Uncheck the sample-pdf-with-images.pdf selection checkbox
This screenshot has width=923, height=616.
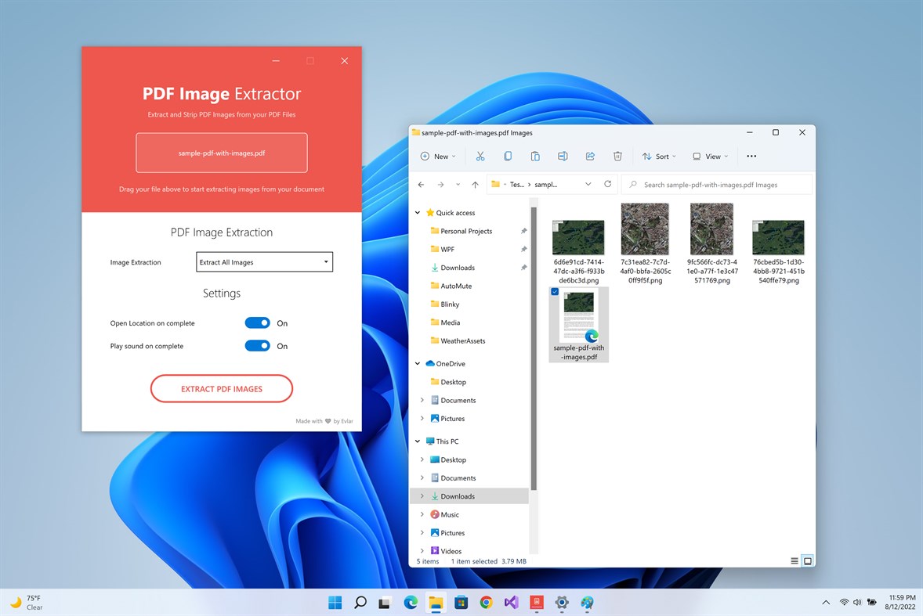(x=554, y=291)
